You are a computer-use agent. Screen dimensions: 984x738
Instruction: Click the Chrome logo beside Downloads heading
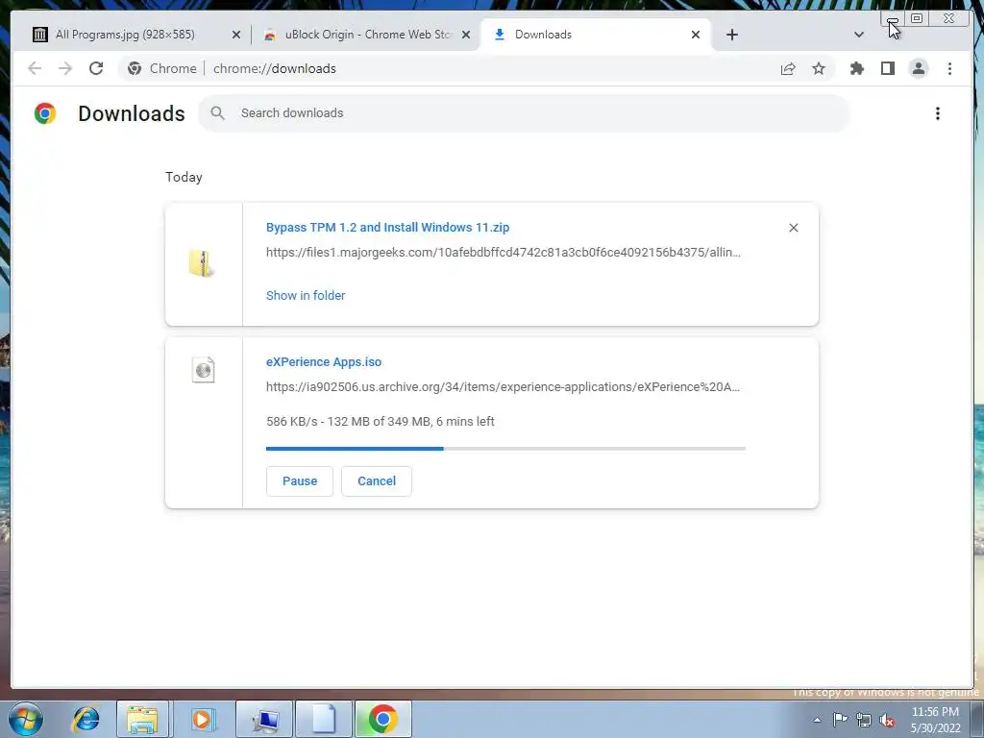click(x=45, y=113)
